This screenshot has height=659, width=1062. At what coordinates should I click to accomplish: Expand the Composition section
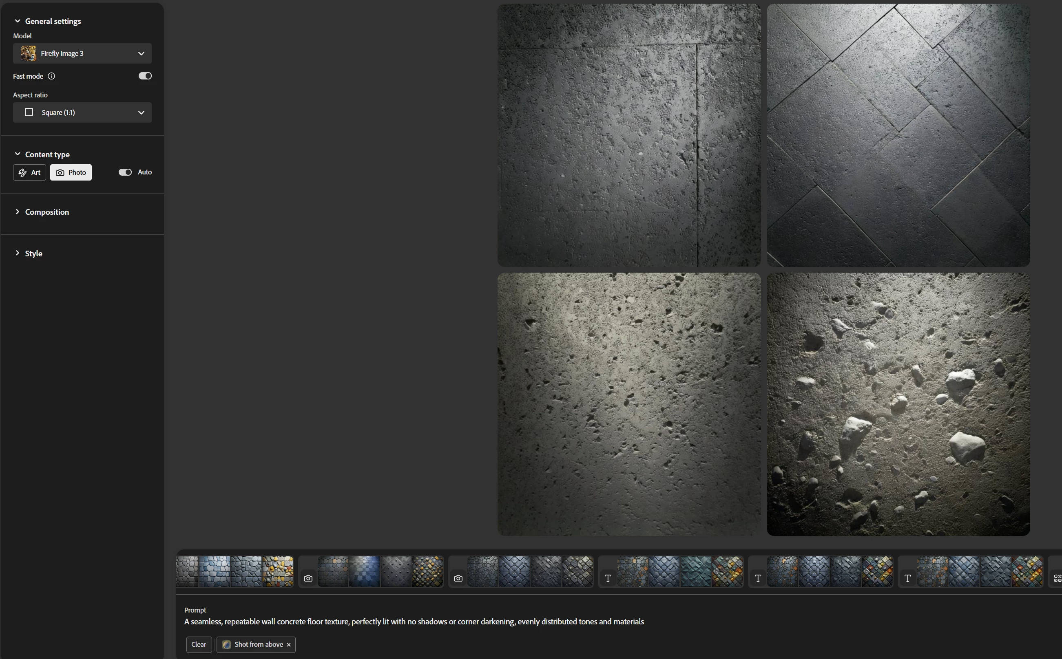[46, 212]
